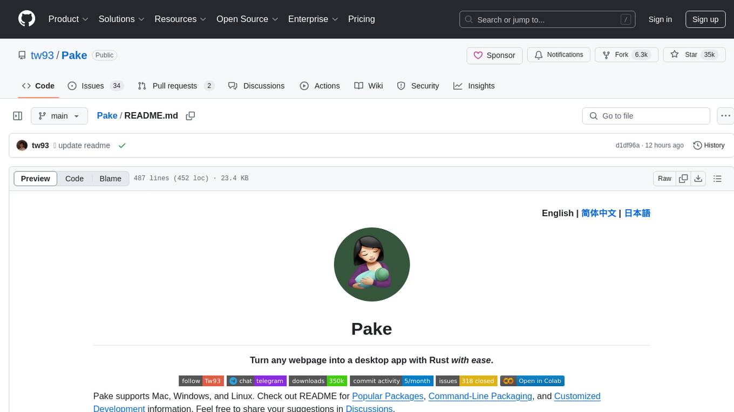Switch README to 日本語
The height and width of the screenshot is (412, 734).
point(637,213)
